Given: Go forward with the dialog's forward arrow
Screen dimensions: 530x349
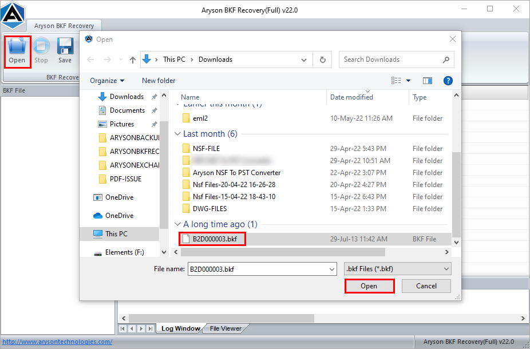Looking at the screenshot, I should click(x=107, y=60).
